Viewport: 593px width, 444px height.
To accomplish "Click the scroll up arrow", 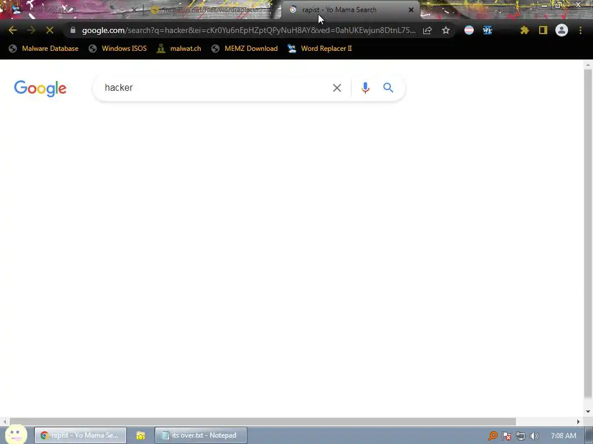I will click(x=588, y=65).
